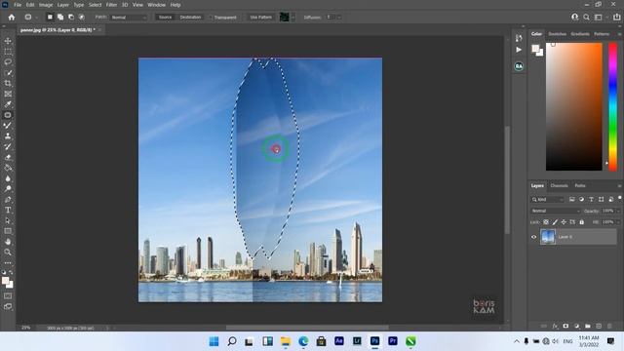Create a new group folder
This screenshot has width=624, height=351.
pyautogui.click(x=587, y=326)
